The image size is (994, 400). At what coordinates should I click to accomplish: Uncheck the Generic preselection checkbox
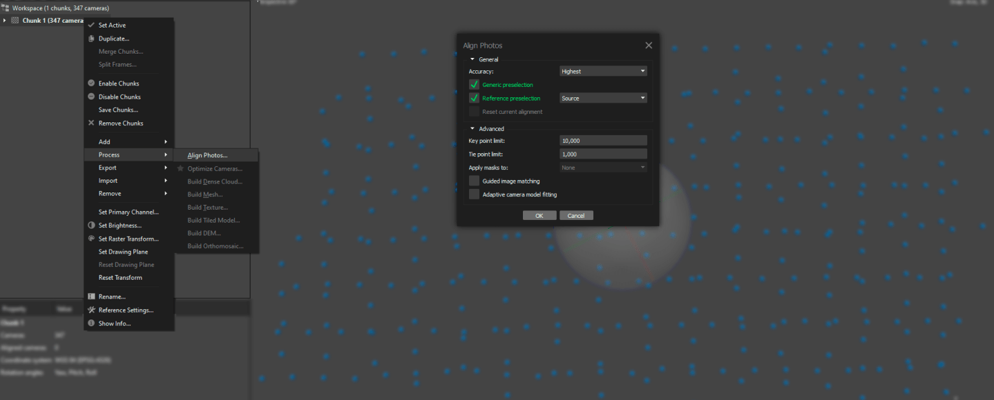474,85
